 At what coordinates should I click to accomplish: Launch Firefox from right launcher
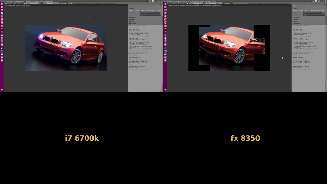(165, 10)
